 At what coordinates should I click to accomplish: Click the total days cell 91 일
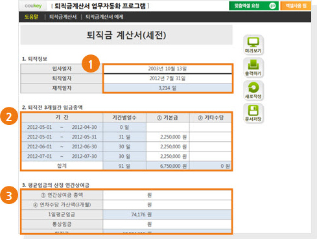[124, 166]
